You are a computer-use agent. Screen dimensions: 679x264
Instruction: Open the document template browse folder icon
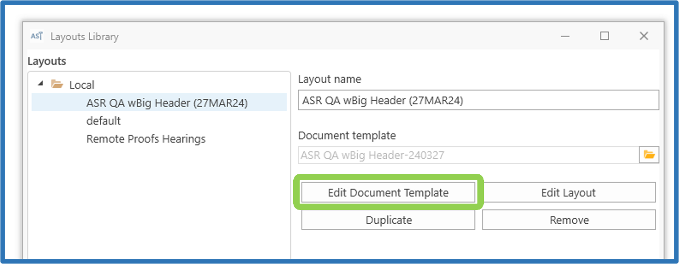[649, 155]
